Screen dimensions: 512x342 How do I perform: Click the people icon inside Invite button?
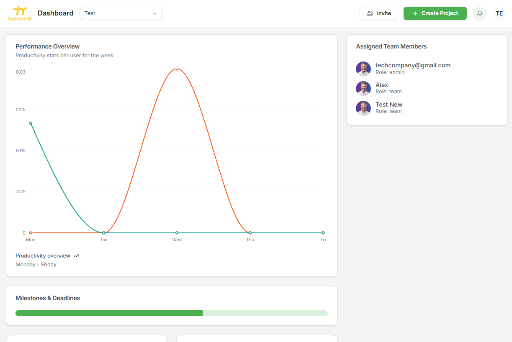370,13
